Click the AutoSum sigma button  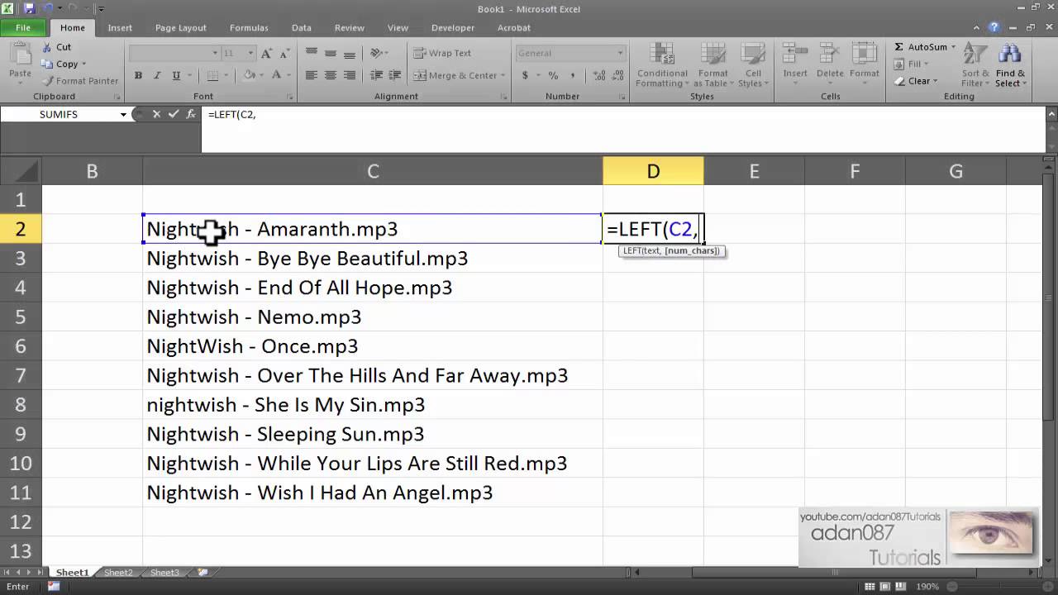click(x=920, y=47)
